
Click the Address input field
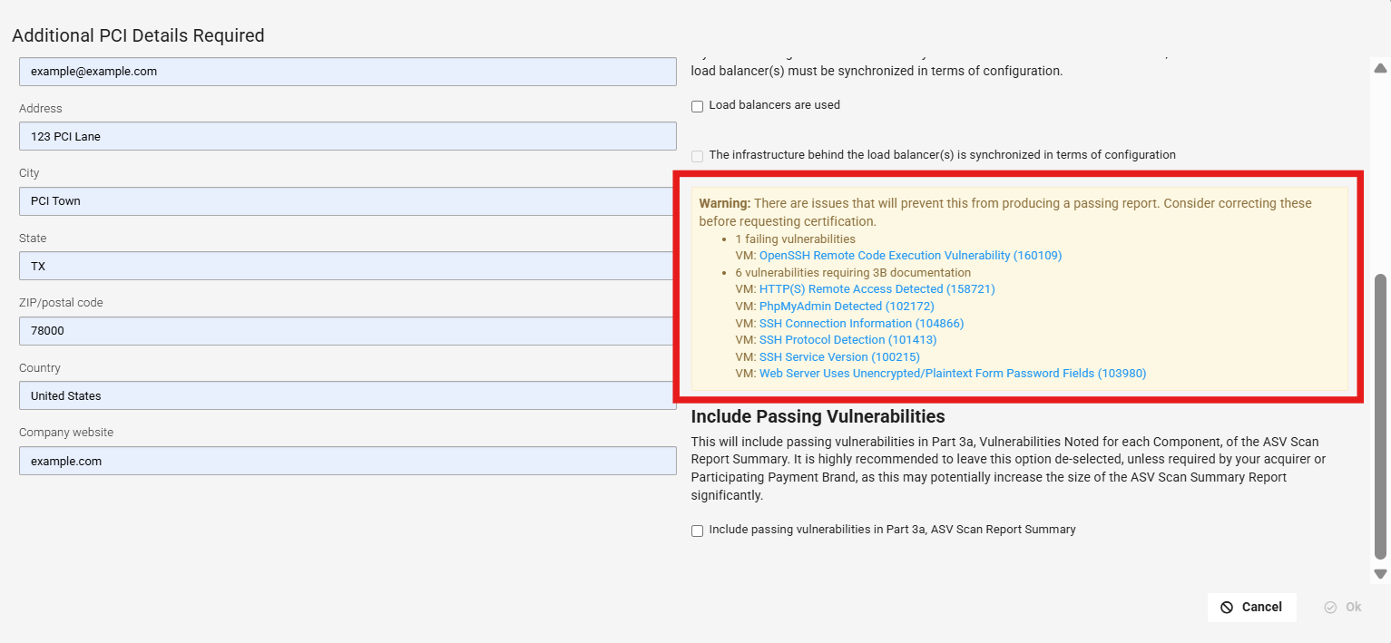pos(348,137)
